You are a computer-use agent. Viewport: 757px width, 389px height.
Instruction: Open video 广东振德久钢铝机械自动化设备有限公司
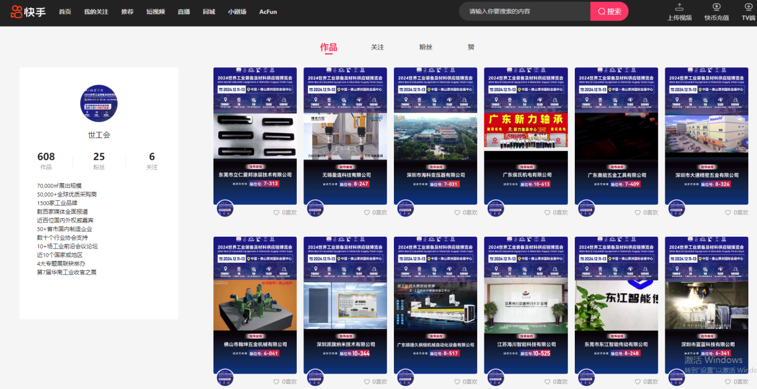point(435,305)
